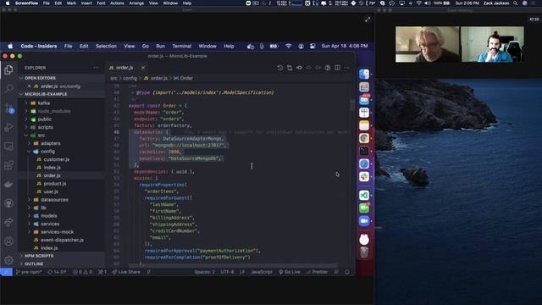Close the order.js editor tab
The width and height of the screenshot is (542, 305).
click(x=143, y=68)
